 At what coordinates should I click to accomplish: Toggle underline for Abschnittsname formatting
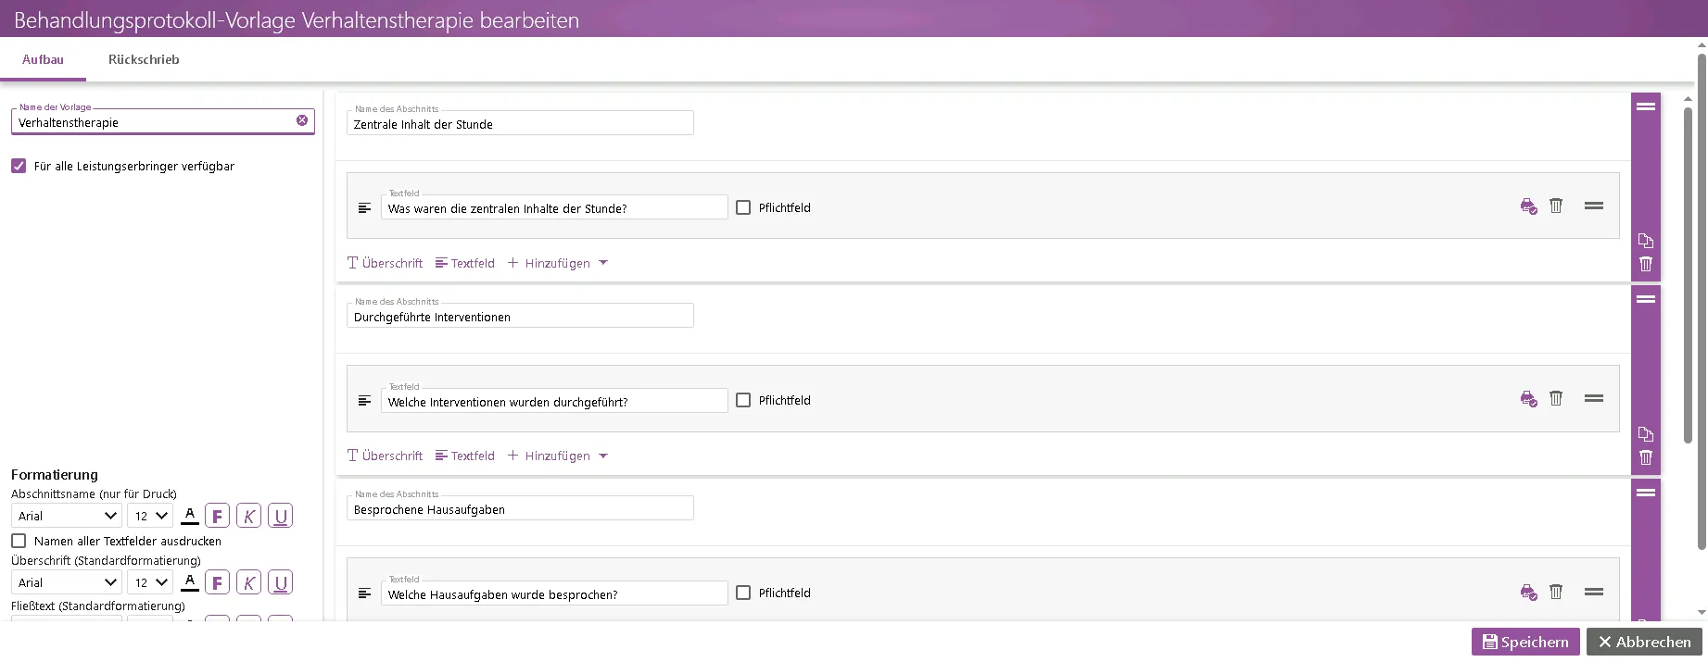point(280,517)
